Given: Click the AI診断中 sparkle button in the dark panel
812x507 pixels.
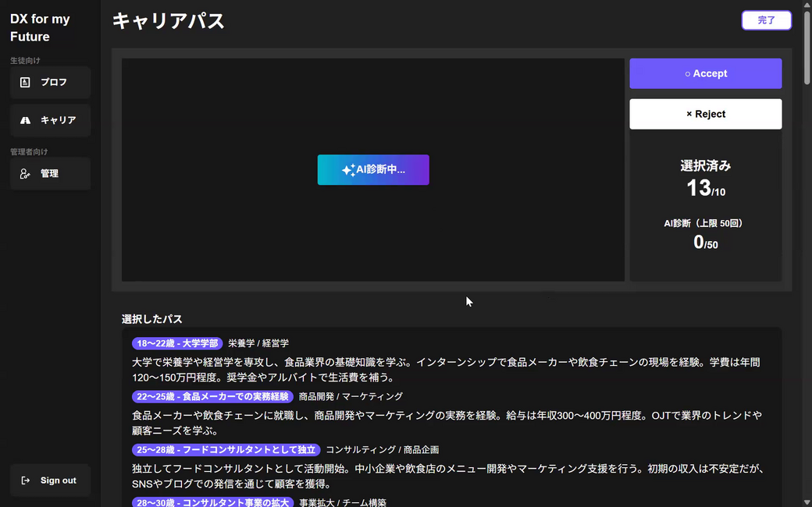Looking at the screenshot, I should 373,169.
